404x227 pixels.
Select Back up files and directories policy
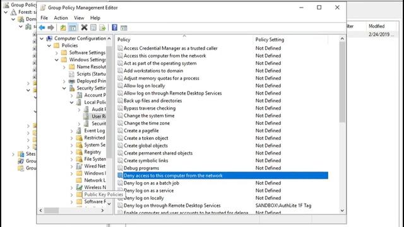(153, 101)
